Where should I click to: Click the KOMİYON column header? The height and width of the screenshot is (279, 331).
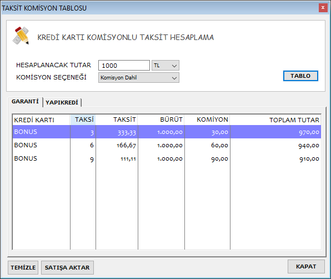[207, 119]
